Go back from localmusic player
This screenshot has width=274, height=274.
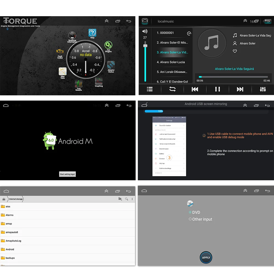pyautogui.click(x=267, y=21)
